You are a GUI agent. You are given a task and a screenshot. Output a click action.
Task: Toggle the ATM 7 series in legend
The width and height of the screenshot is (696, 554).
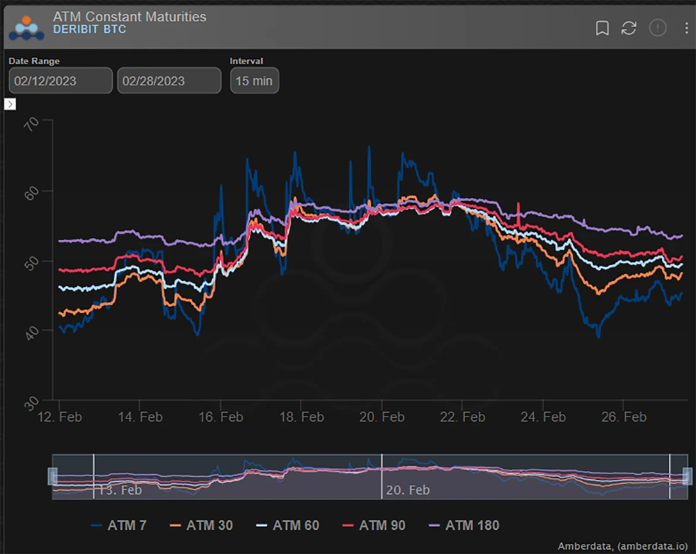pos(119,525)
